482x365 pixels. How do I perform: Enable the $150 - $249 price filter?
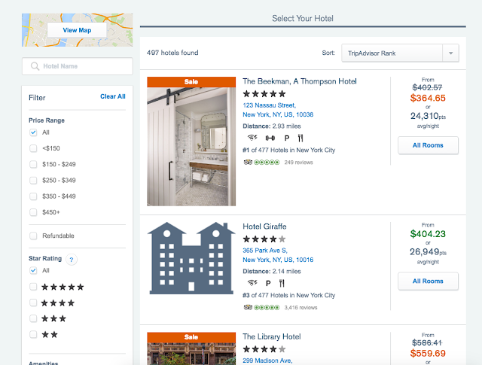point(33,164)
